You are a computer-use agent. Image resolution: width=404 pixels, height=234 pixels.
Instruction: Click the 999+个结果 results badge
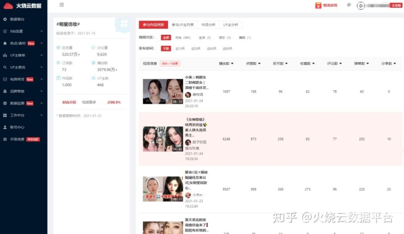(x=170, y=64)
